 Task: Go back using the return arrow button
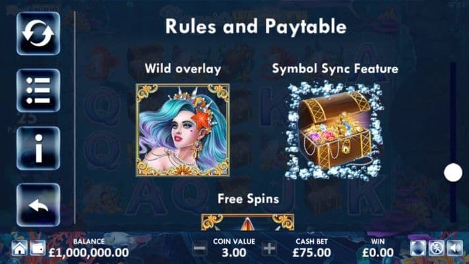38,205
